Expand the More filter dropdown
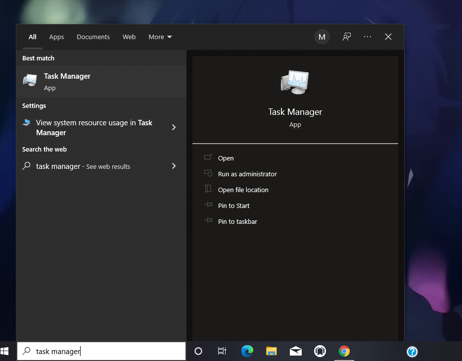This screenshot has width=462, height=361. [x=160, y=37]
